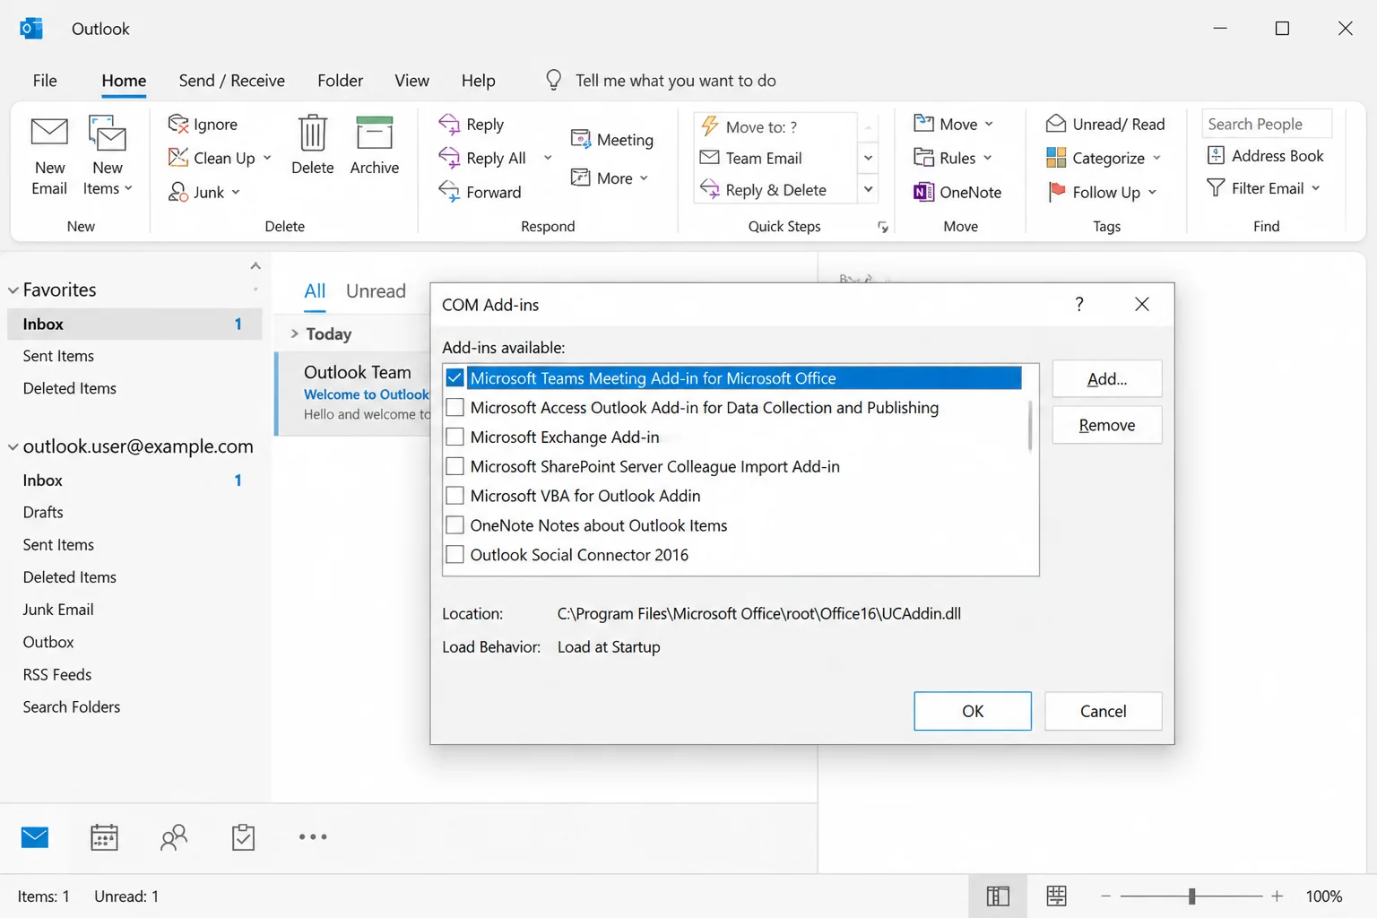The image size is (1377, 918).
Task: Click the Search People field
Action: coord(1266,124)
